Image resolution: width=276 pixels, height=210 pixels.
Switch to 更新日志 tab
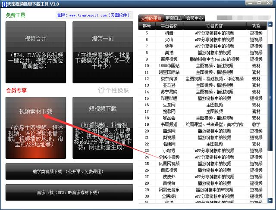[174, 18]
